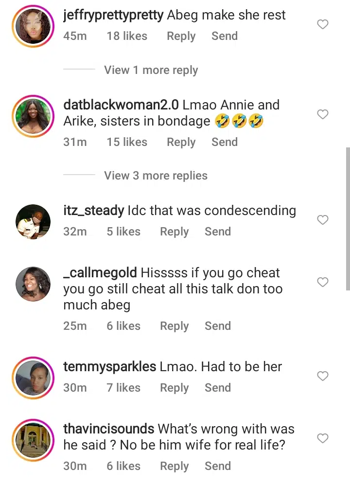This screenshot has height=486, width=350.
Task: Reply to jeffryprettypretty's comment
Action: [x=181, y=36]
